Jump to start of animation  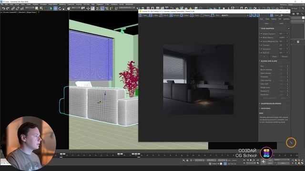pyautogui.click(x=244, y=160)
